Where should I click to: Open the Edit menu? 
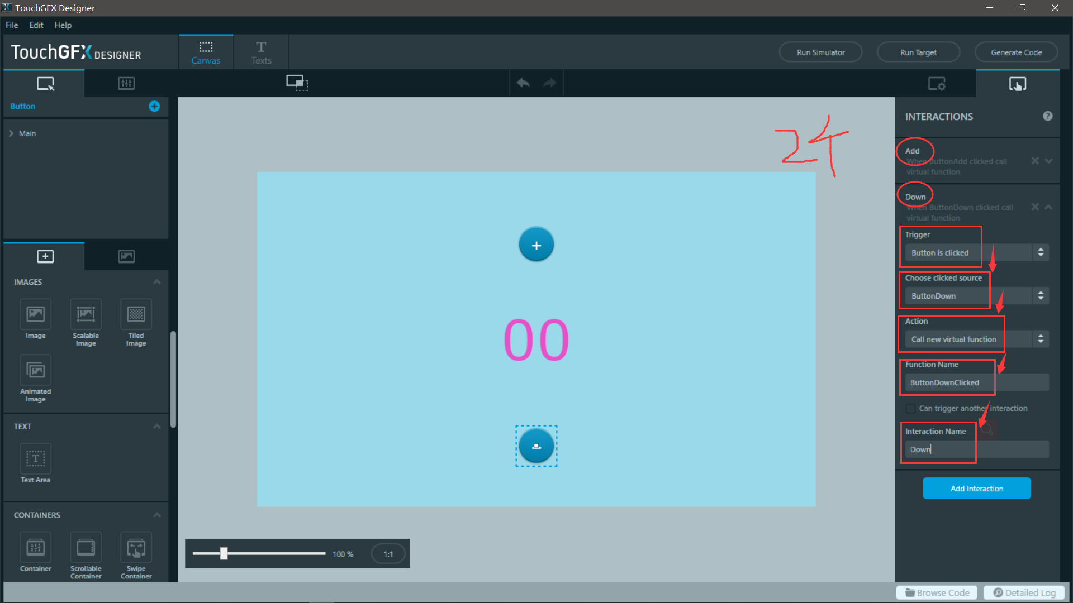tap(36, 25)
